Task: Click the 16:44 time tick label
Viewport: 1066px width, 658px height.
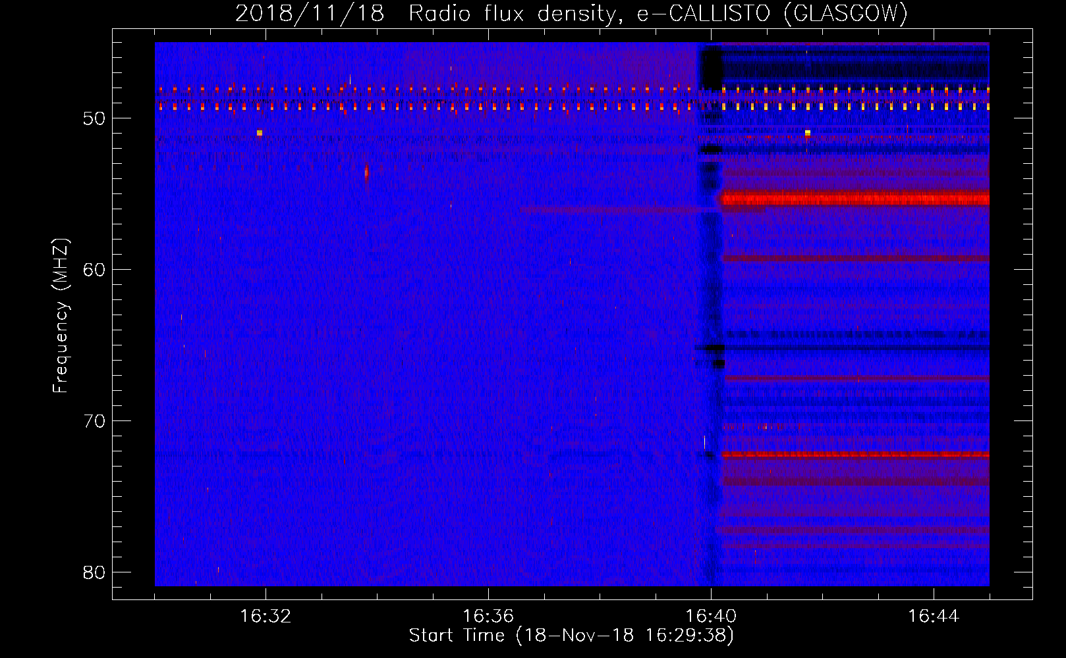Action: 934,616
